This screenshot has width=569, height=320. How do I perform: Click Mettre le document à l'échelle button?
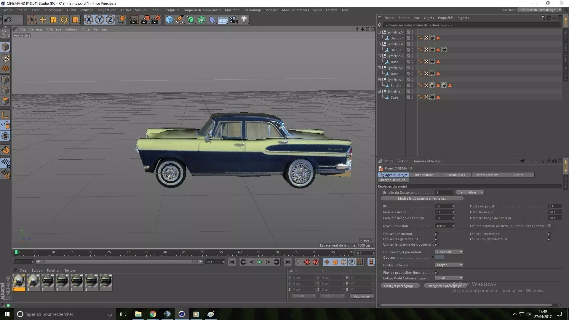(x=422, y=199)
